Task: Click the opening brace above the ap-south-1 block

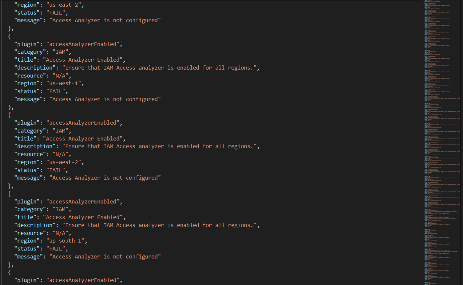Action: point(10,194)
